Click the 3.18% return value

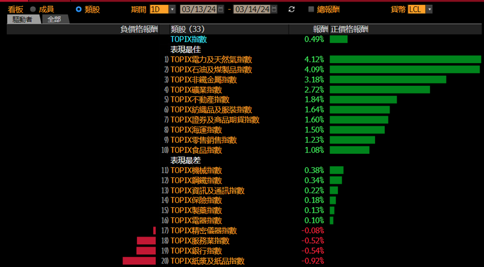314,79
